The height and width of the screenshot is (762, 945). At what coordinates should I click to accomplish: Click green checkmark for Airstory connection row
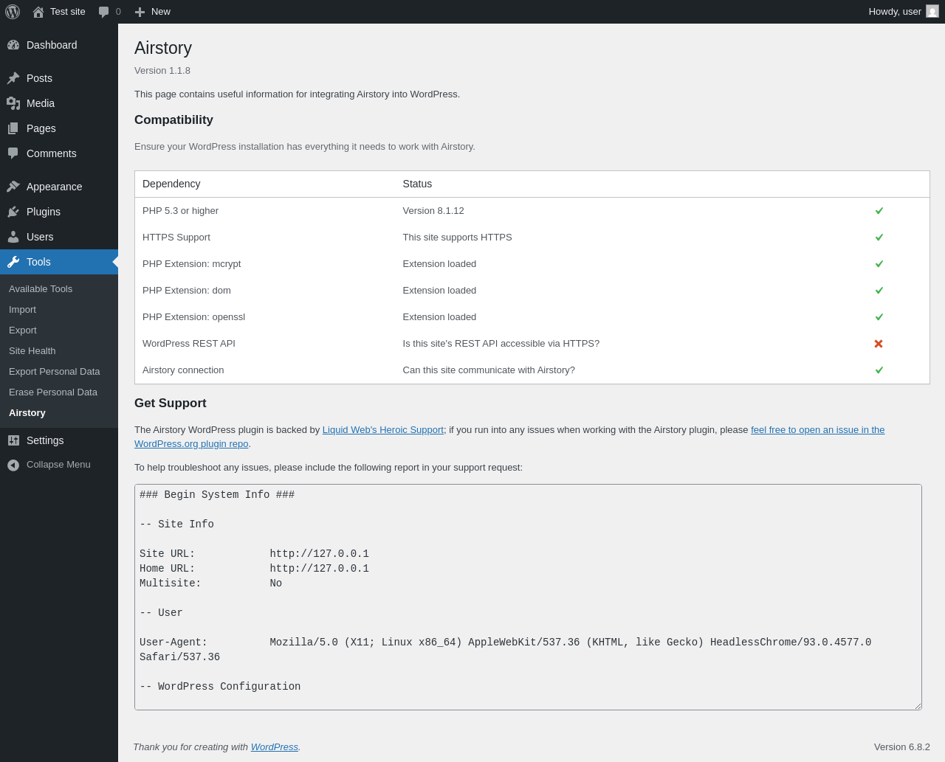click(x=879, y=370)
